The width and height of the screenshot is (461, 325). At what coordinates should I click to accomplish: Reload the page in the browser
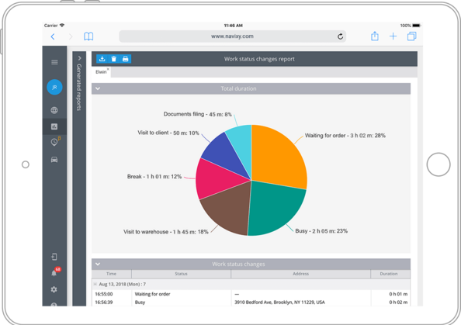point(340,36)
